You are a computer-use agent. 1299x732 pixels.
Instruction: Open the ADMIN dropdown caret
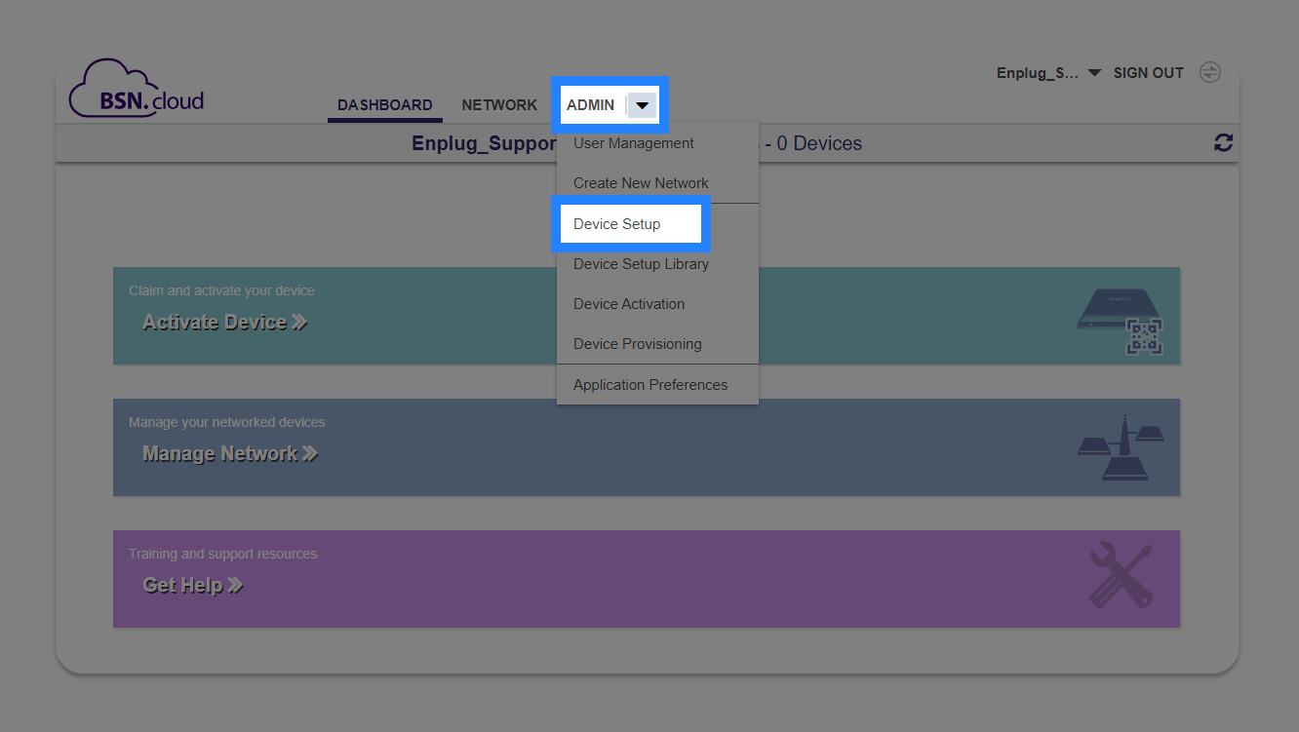642,104
